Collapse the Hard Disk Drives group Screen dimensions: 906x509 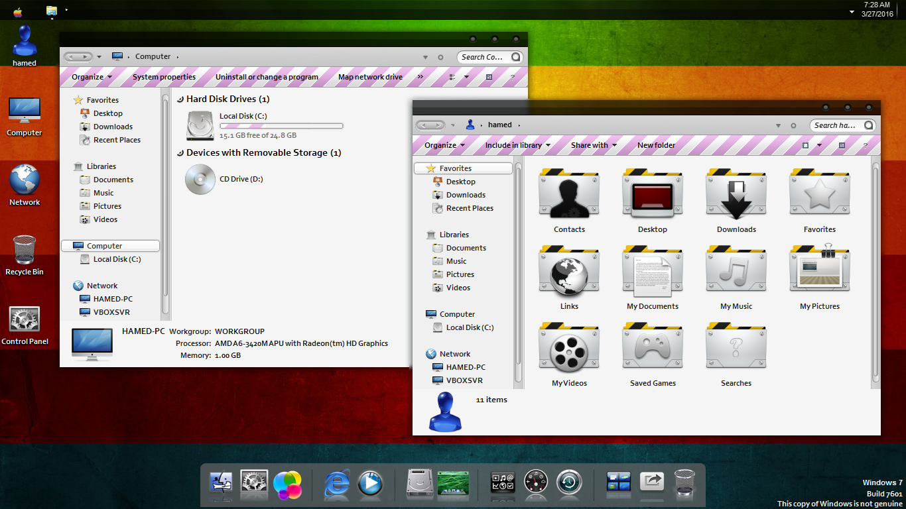tap(181, 99)
